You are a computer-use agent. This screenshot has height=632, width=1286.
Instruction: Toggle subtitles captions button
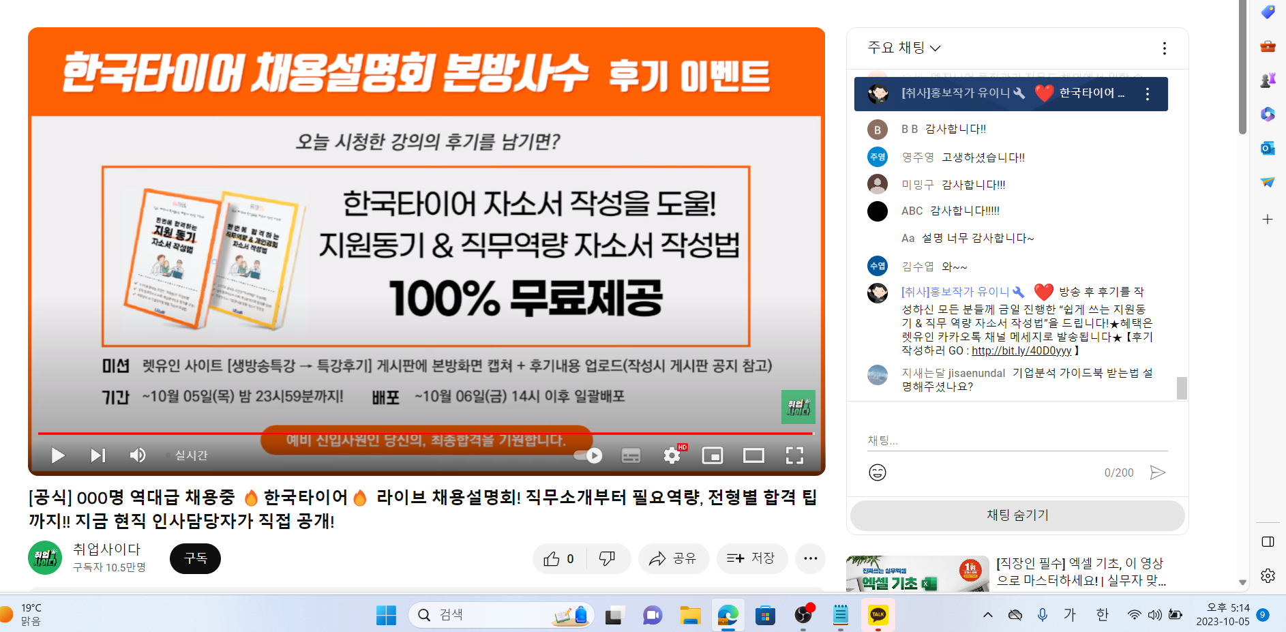631,455
